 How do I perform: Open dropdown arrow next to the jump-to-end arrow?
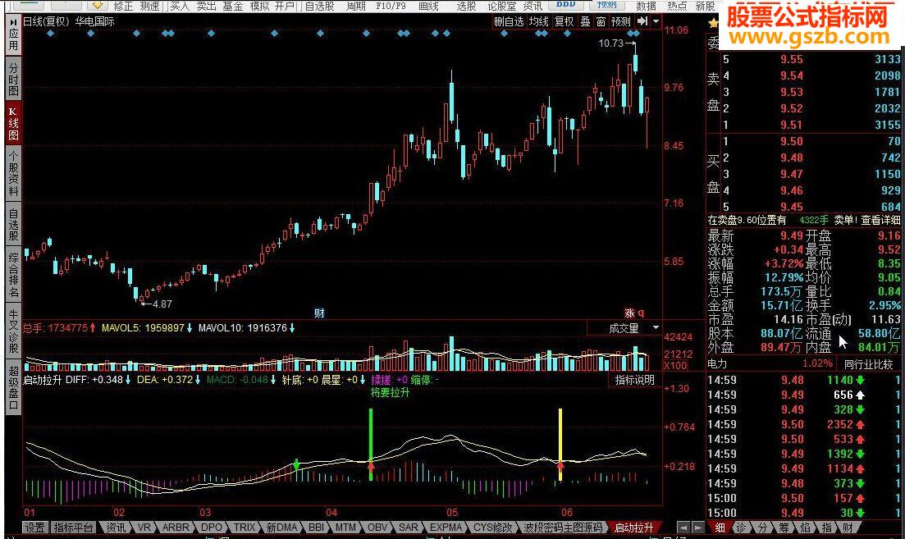point(656,21)
